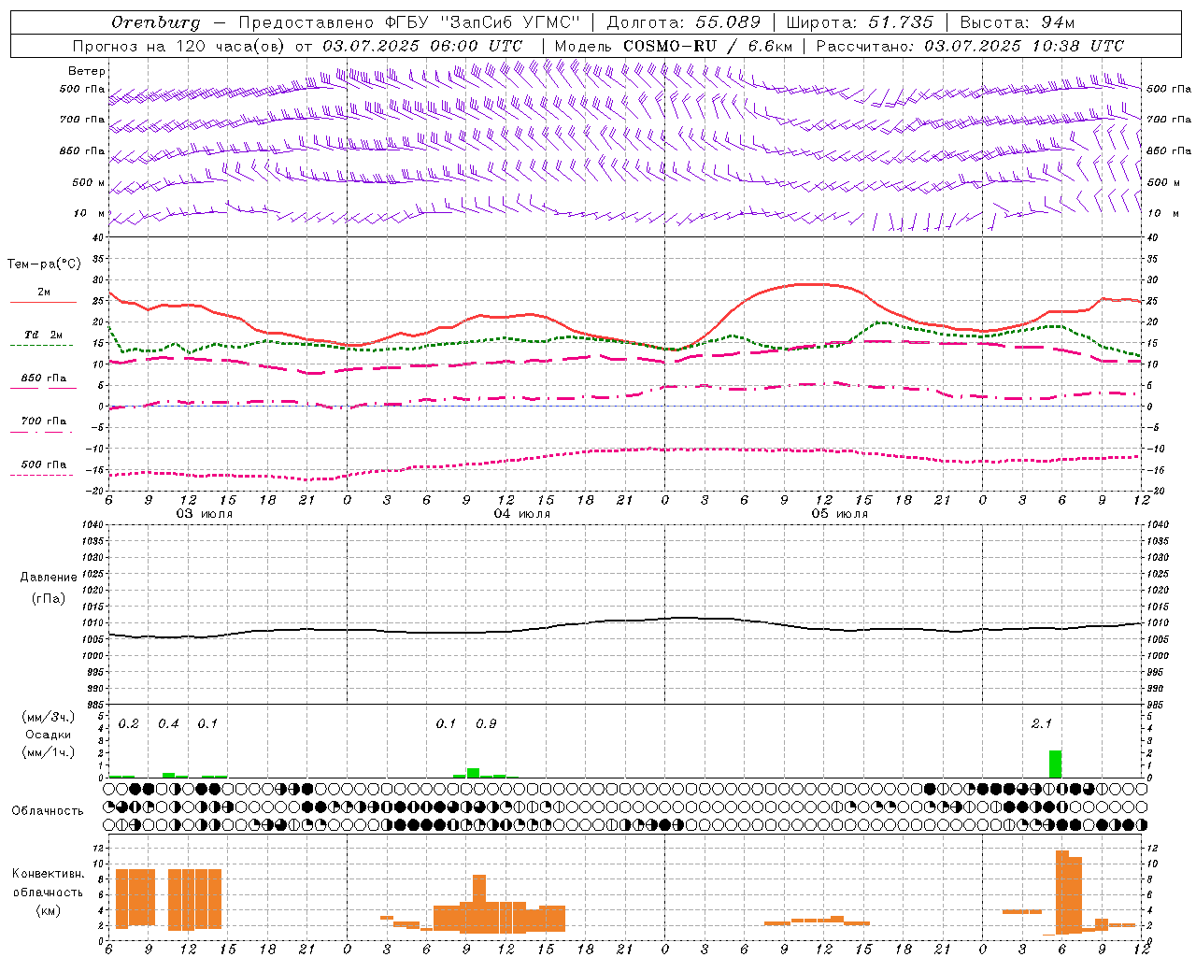The width and height of the screenshot is (1196, 957).
Task: Click the "2.1" precipitation value
Action: click(x=1042, y=724)
